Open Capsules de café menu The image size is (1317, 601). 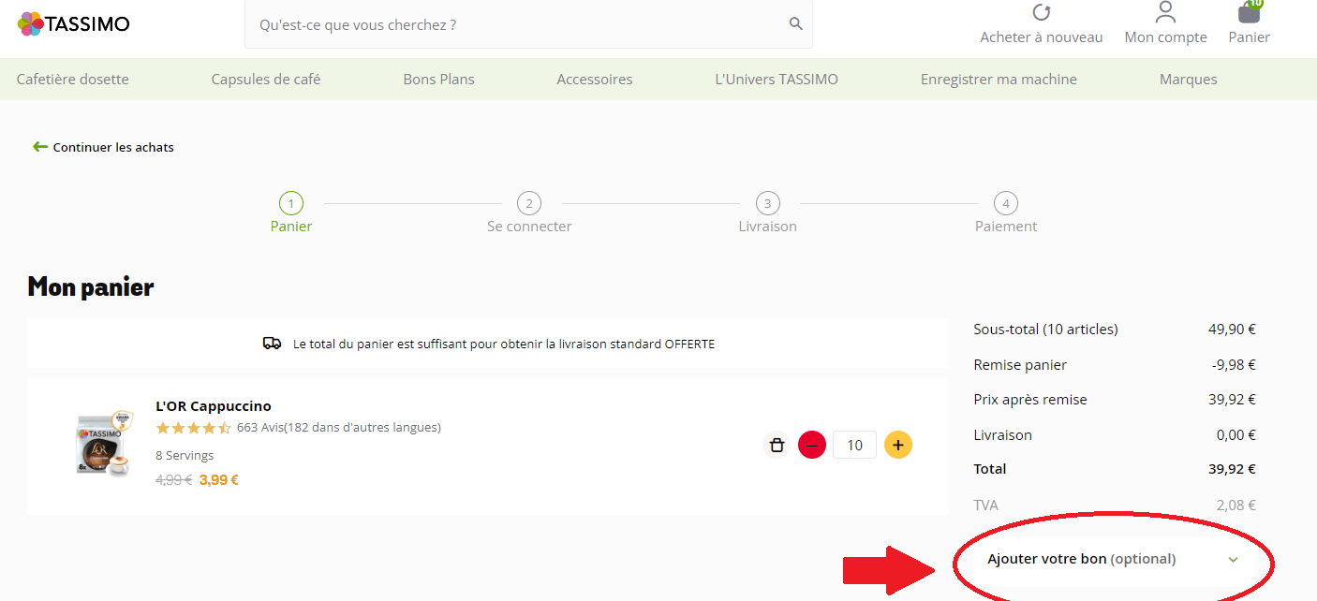266,80
